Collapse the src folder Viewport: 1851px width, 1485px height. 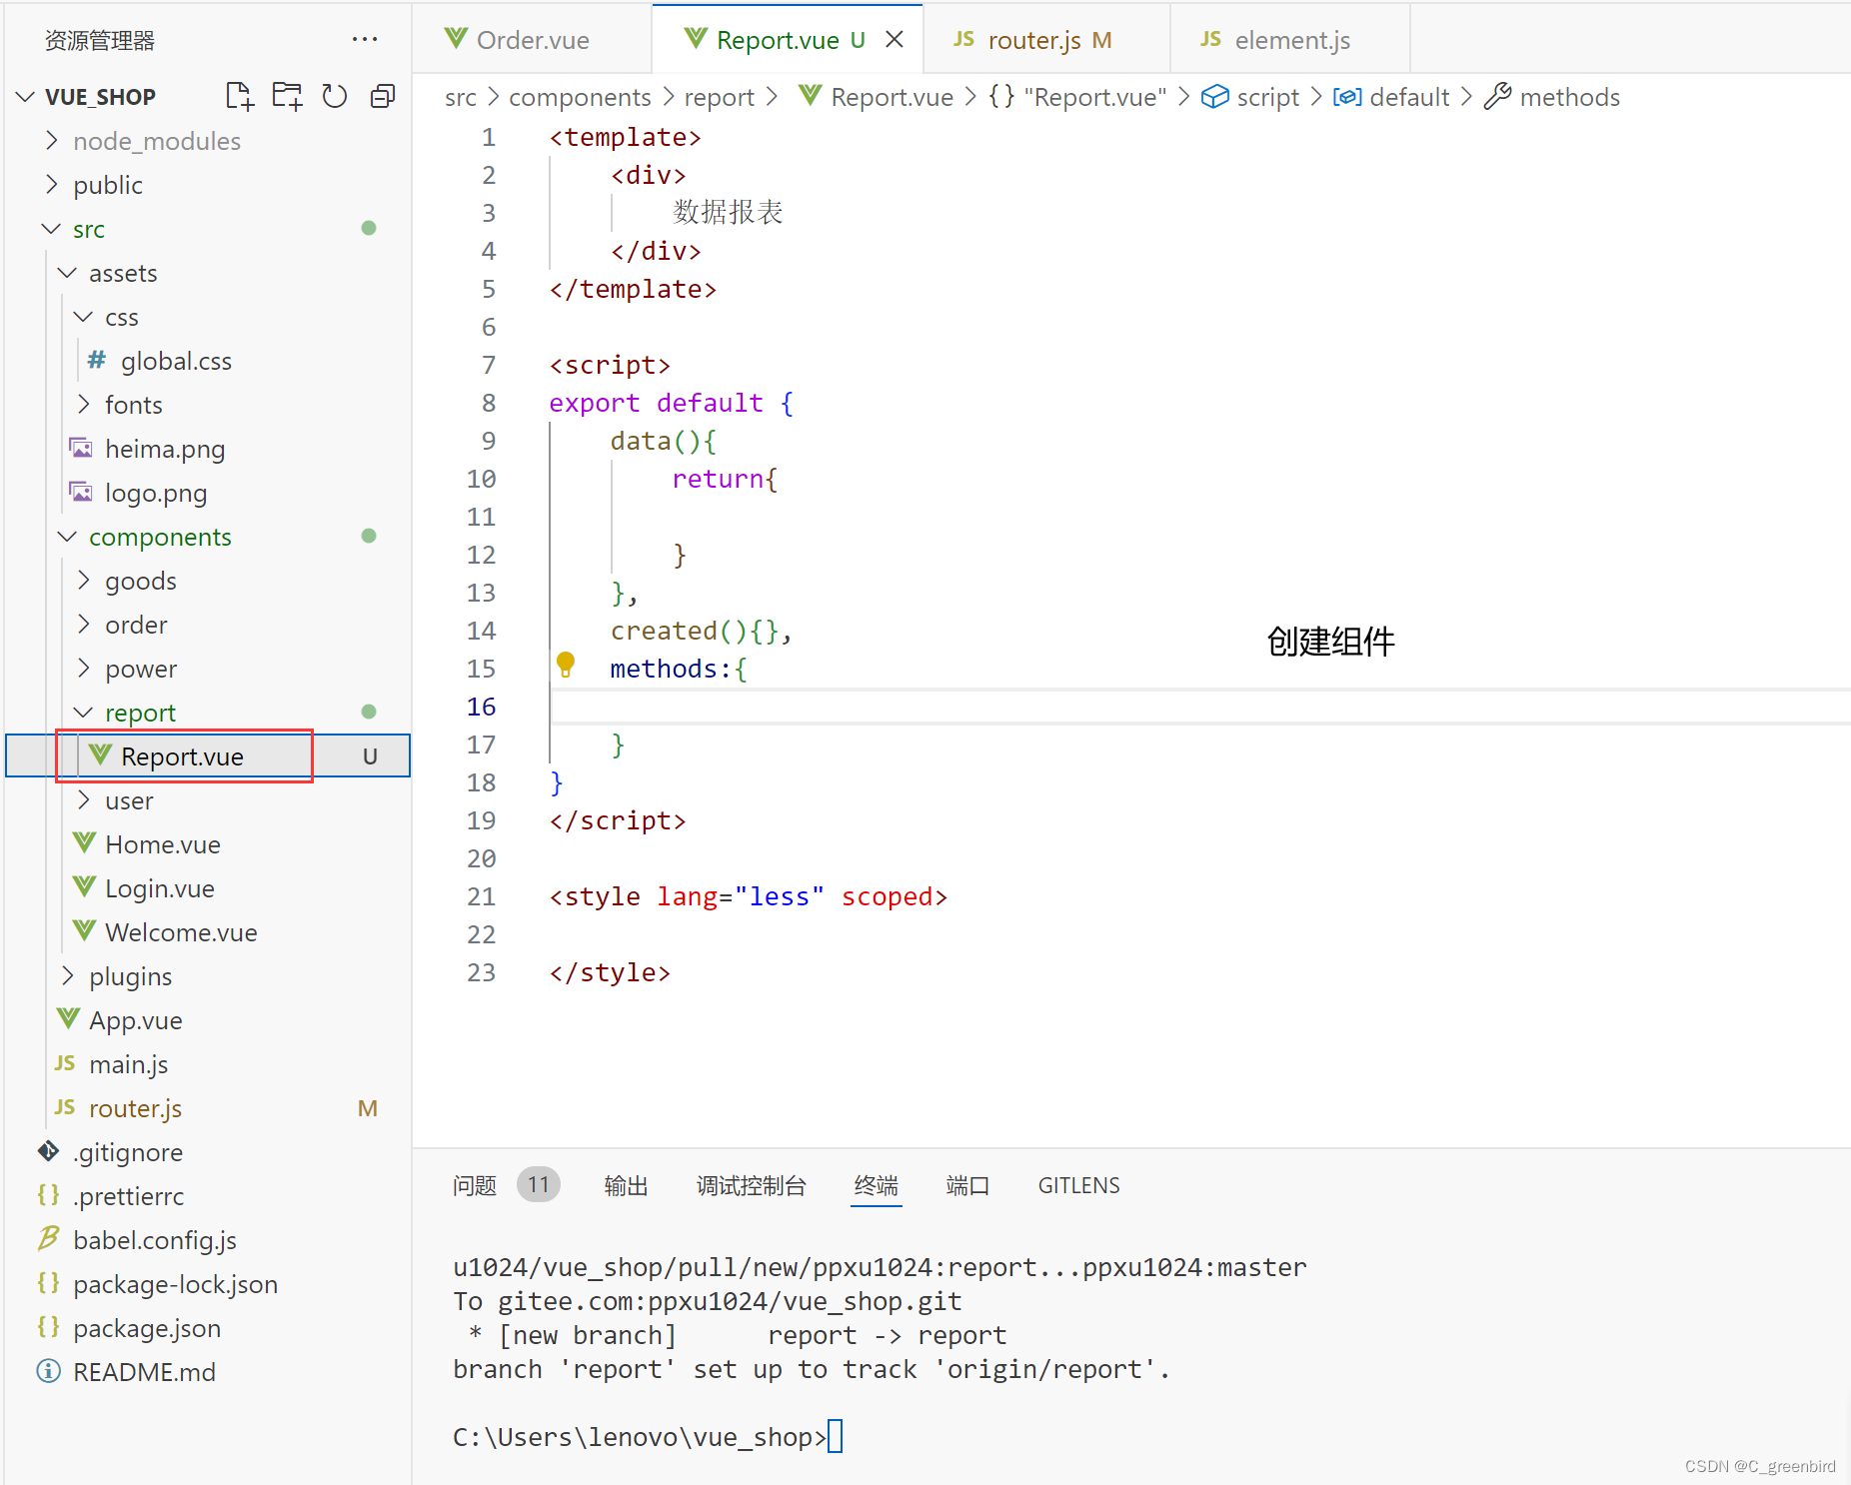pos(52,228)
